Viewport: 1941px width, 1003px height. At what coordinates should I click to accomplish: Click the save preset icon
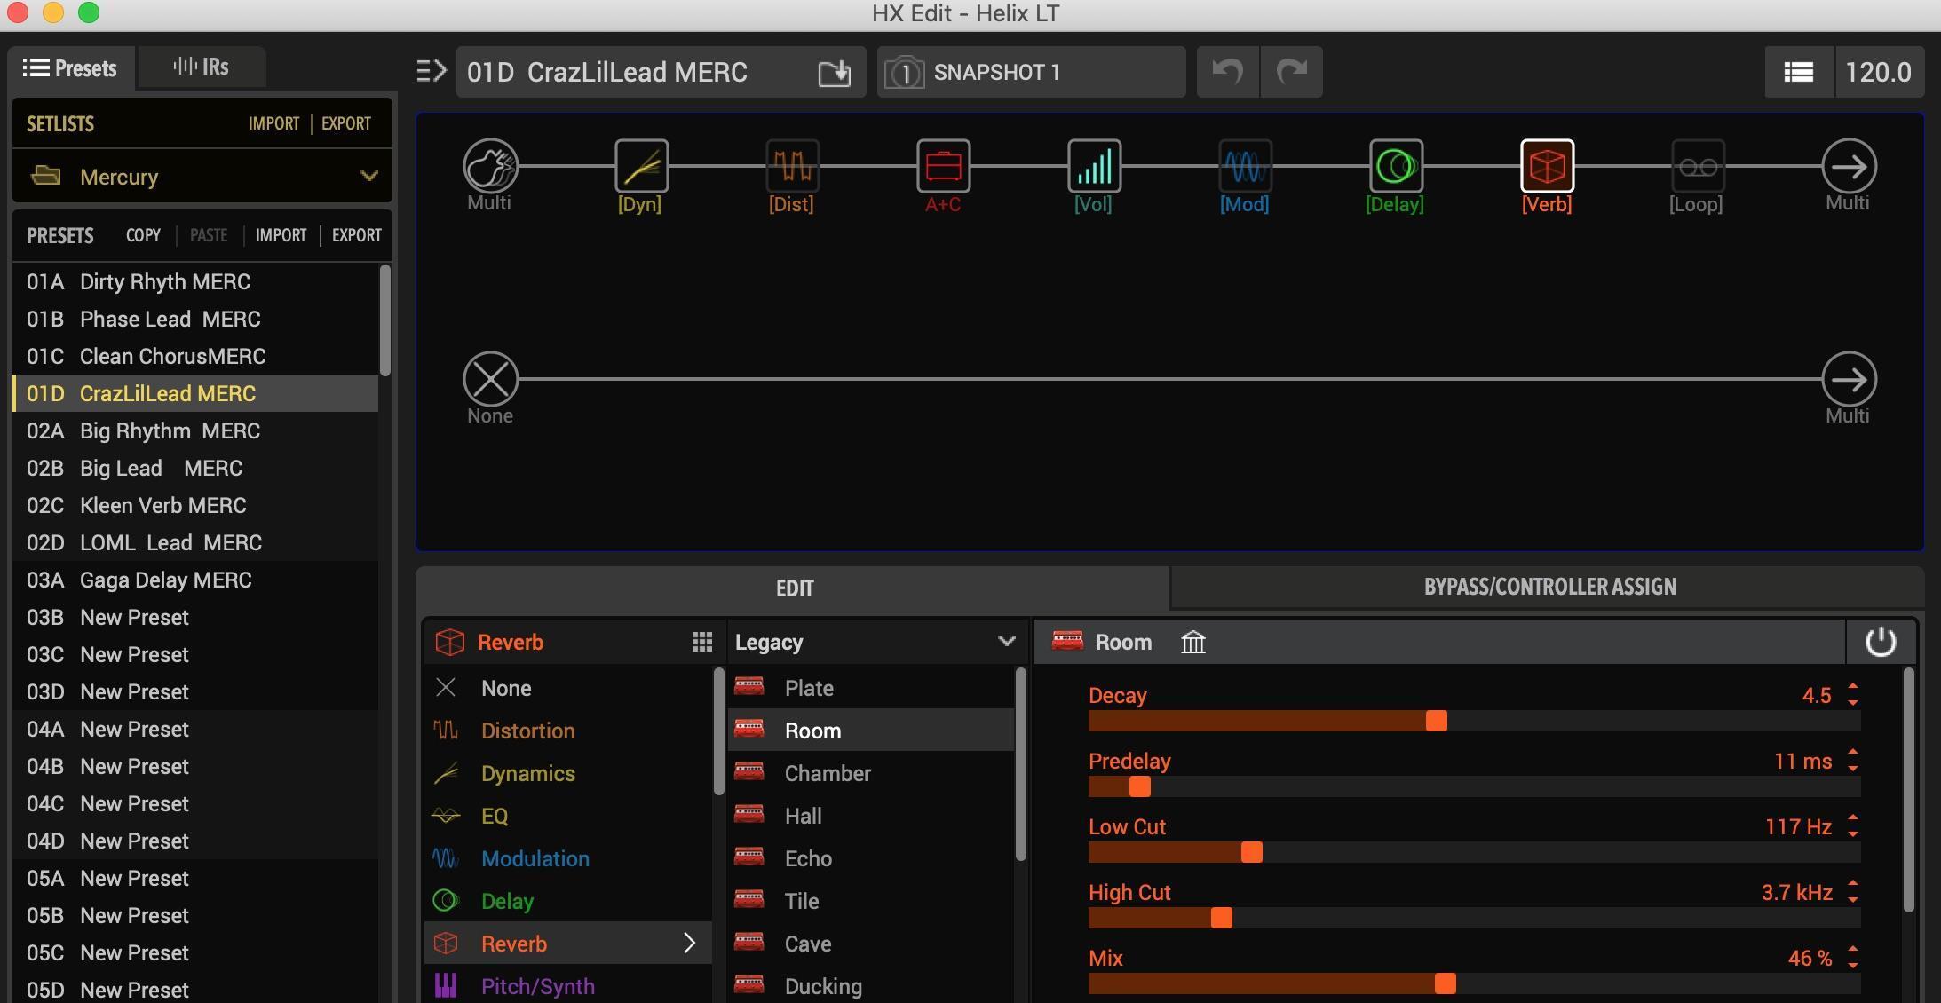(834, 73)
